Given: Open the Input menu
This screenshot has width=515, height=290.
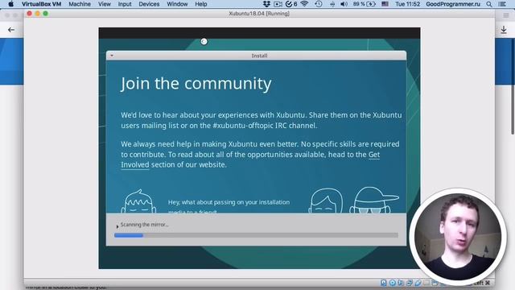Looking at the screenshot, I should click(x=125, y=4).
